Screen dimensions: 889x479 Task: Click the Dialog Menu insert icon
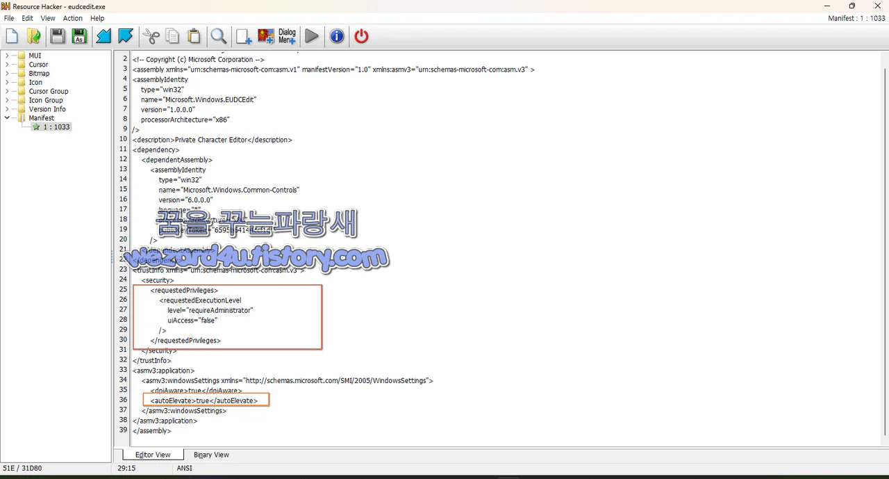point(287,36)
